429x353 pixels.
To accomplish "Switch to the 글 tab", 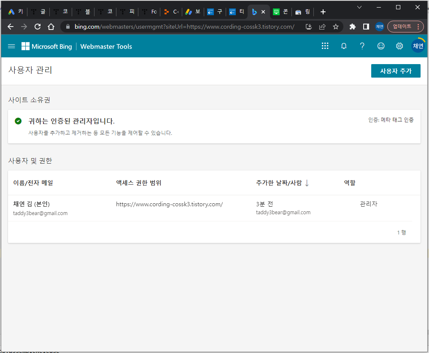I will (x=38, y=12).
